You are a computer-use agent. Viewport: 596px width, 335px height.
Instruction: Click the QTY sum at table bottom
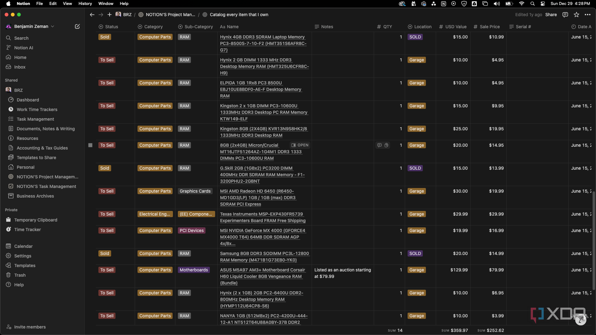pos(395,330)
